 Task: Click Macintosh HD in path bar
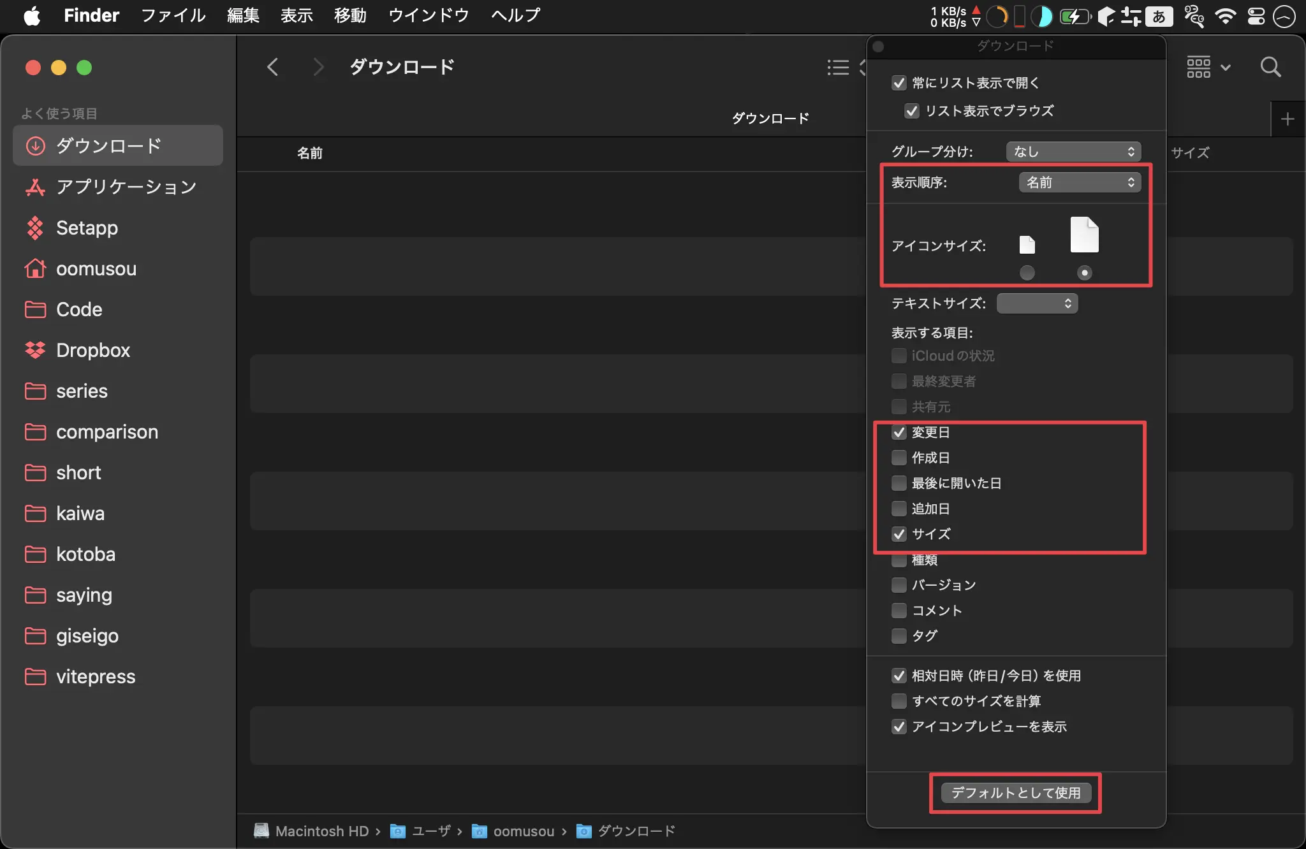312,831
